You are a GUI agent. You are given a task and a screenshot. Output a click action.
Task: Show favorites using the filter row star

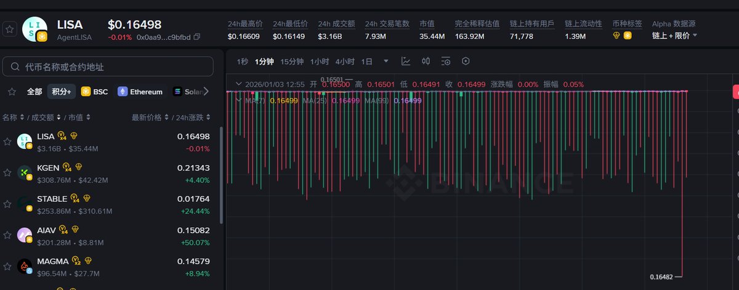click(12, 92)
